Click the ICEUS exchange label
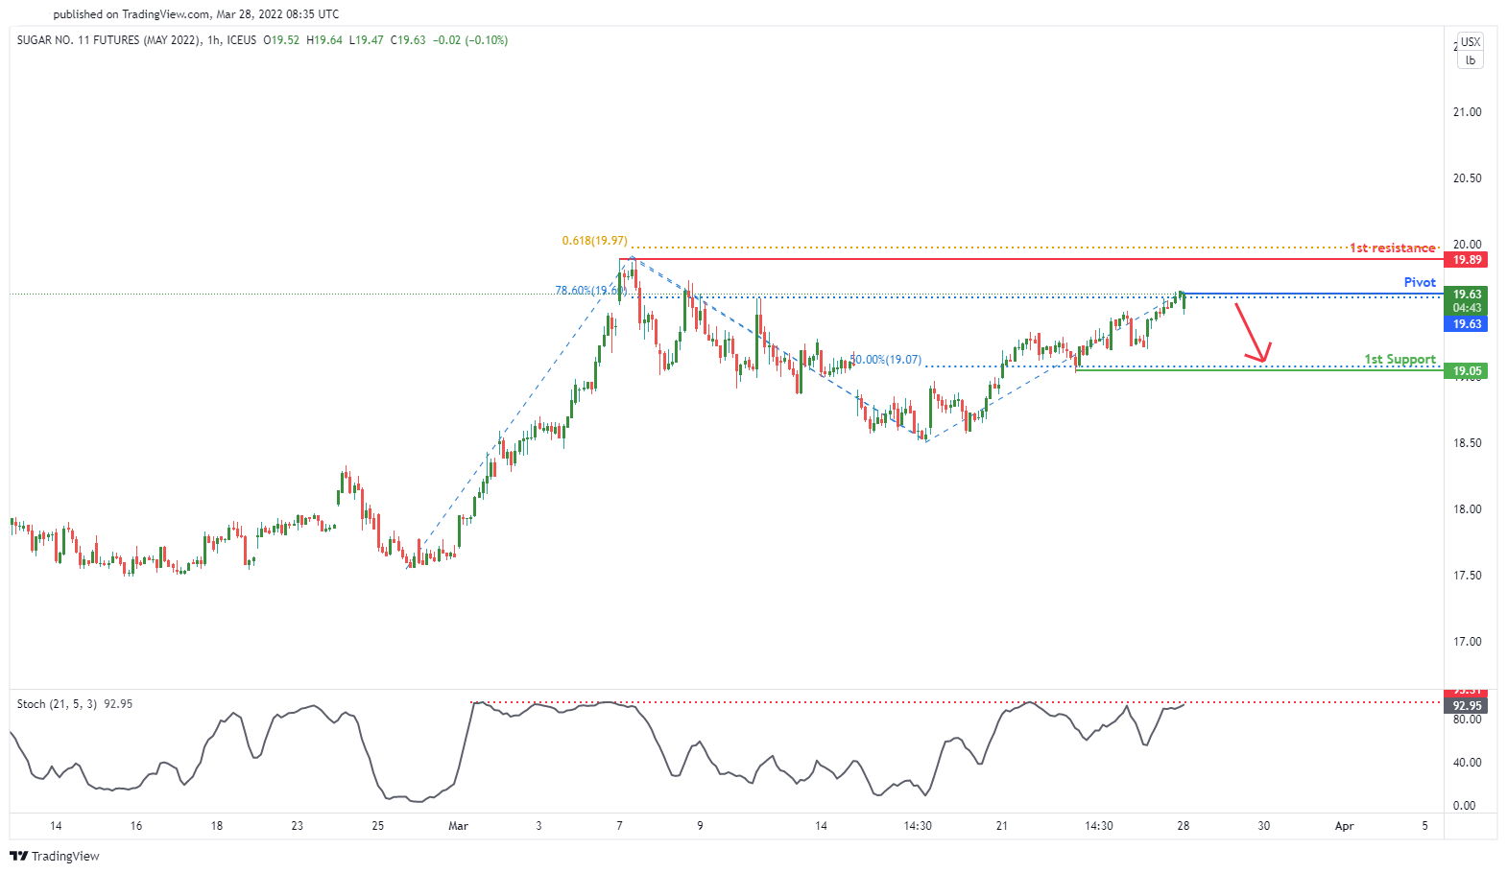This screenshot has height=873, width=1507. click(x=242, y=40)
